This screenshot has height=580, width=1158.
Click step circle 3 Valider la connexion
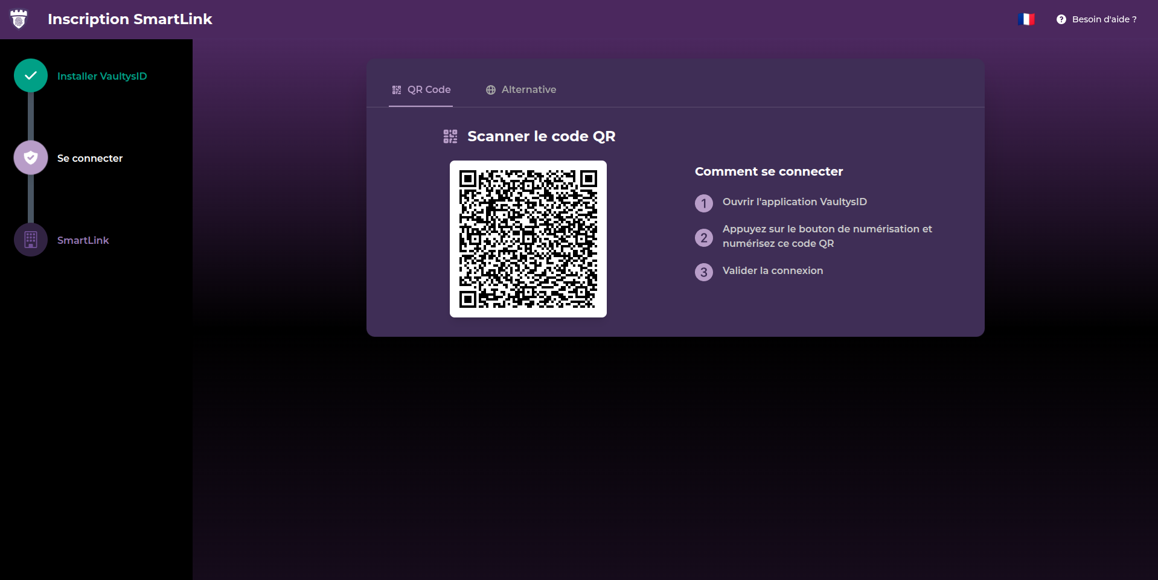[703, 272]
